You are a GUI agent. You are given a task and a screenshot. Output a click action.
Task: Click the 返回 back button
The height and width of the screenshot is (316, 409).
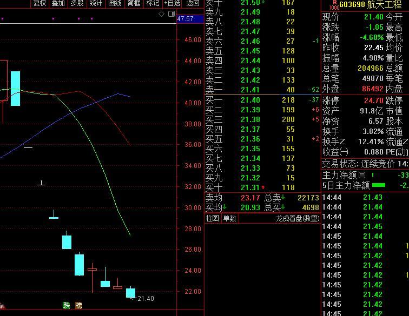(x=193, y=3)
